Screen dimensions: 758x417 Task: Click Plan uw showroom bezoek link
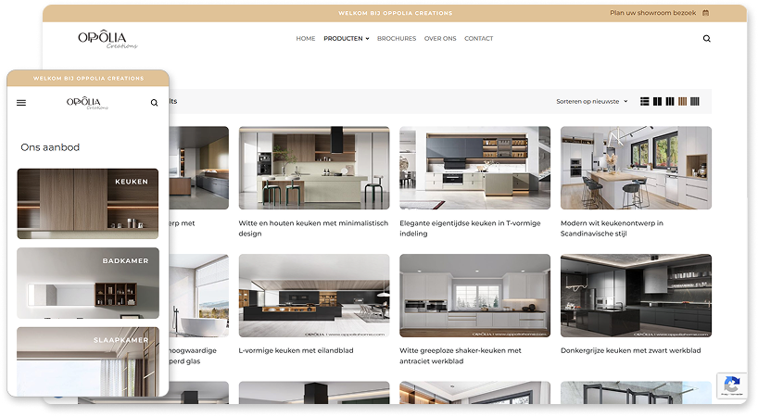[652, 13]
